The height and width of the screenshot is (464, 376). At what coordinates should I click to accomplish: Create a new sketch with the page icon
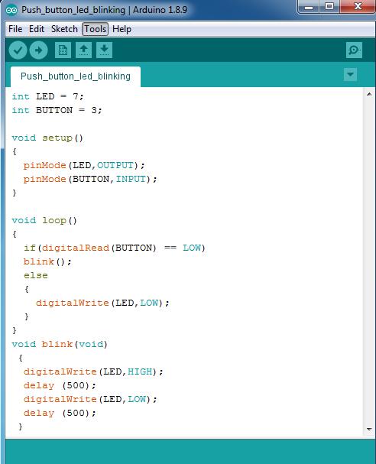click(63, 50)
